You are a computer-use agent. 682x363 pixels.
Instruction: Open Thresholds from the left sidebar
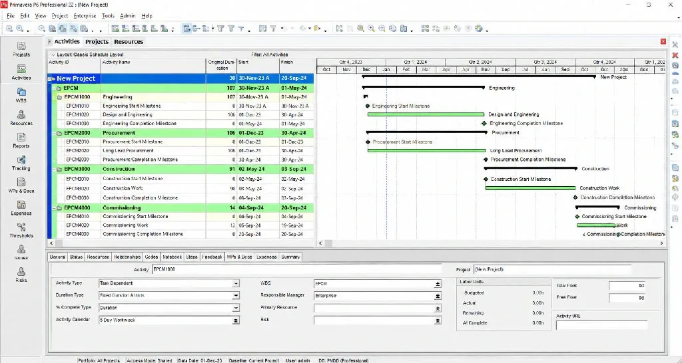click(21, 230)
